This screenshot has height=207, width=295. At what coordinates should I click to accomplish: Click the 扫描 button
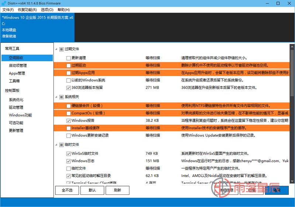tap(251, 190)
